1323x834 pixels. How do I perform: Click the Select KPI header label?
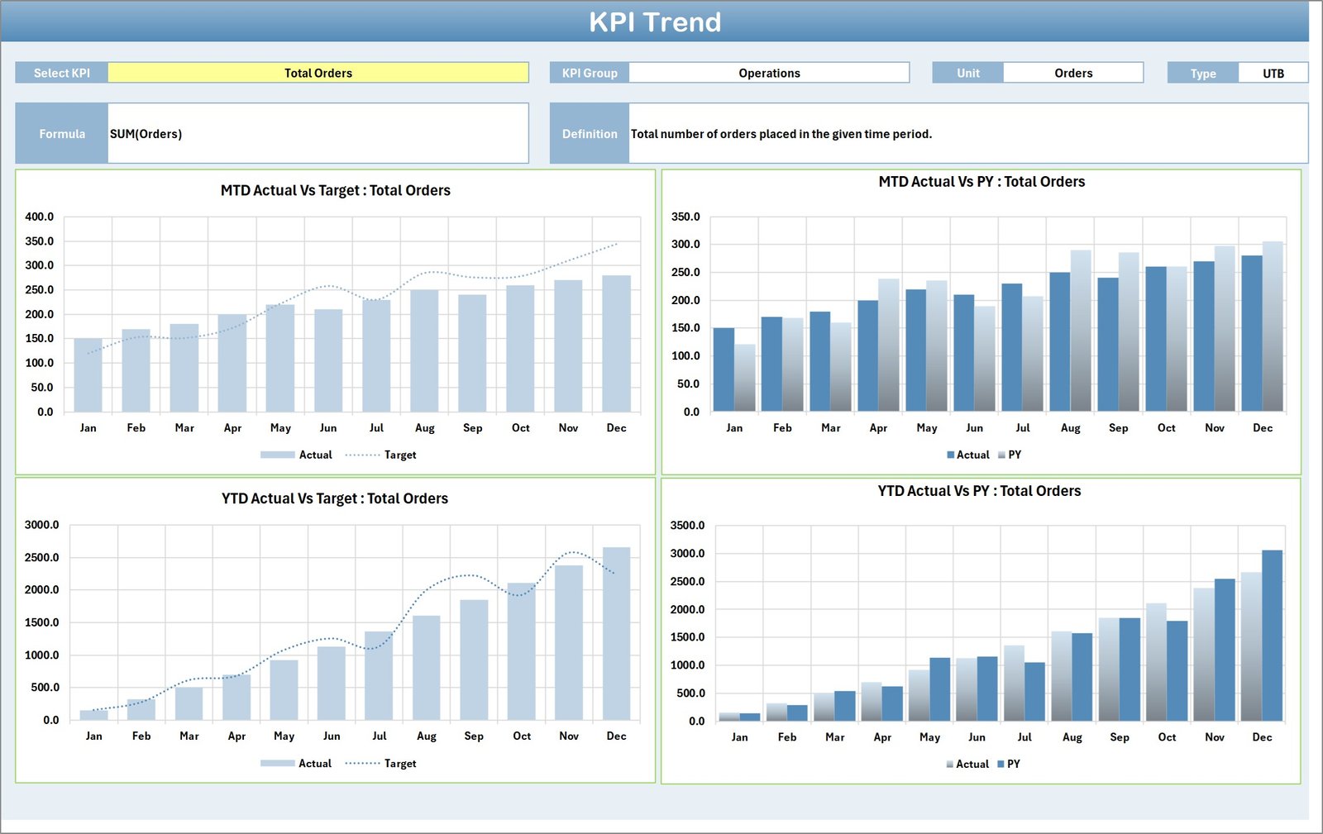[62, 73]
